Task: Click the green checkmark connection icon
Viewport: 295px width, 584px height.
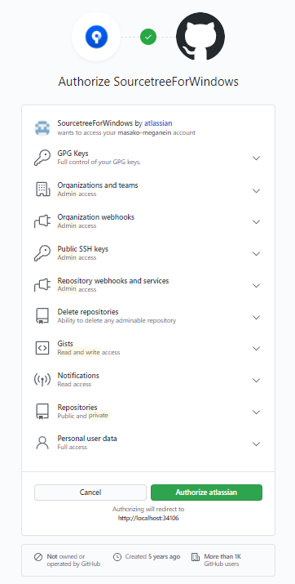Action: coord(148,37)
